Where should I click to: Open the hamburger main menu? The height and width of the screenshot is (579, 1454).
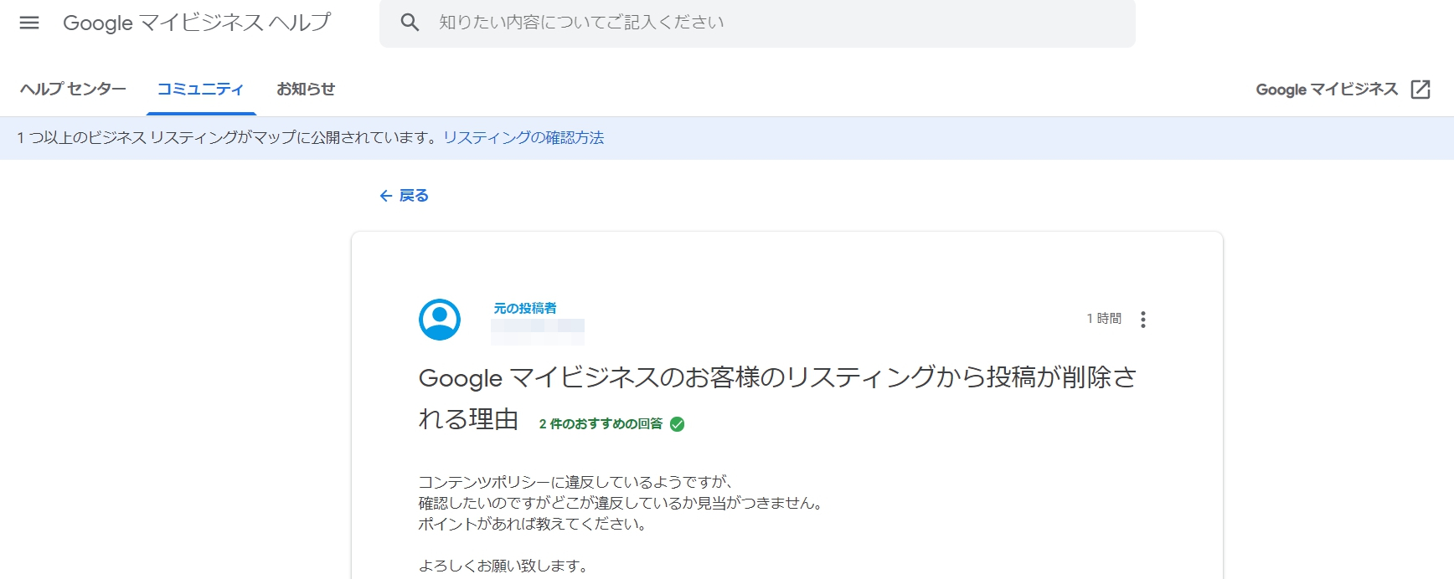29,23
